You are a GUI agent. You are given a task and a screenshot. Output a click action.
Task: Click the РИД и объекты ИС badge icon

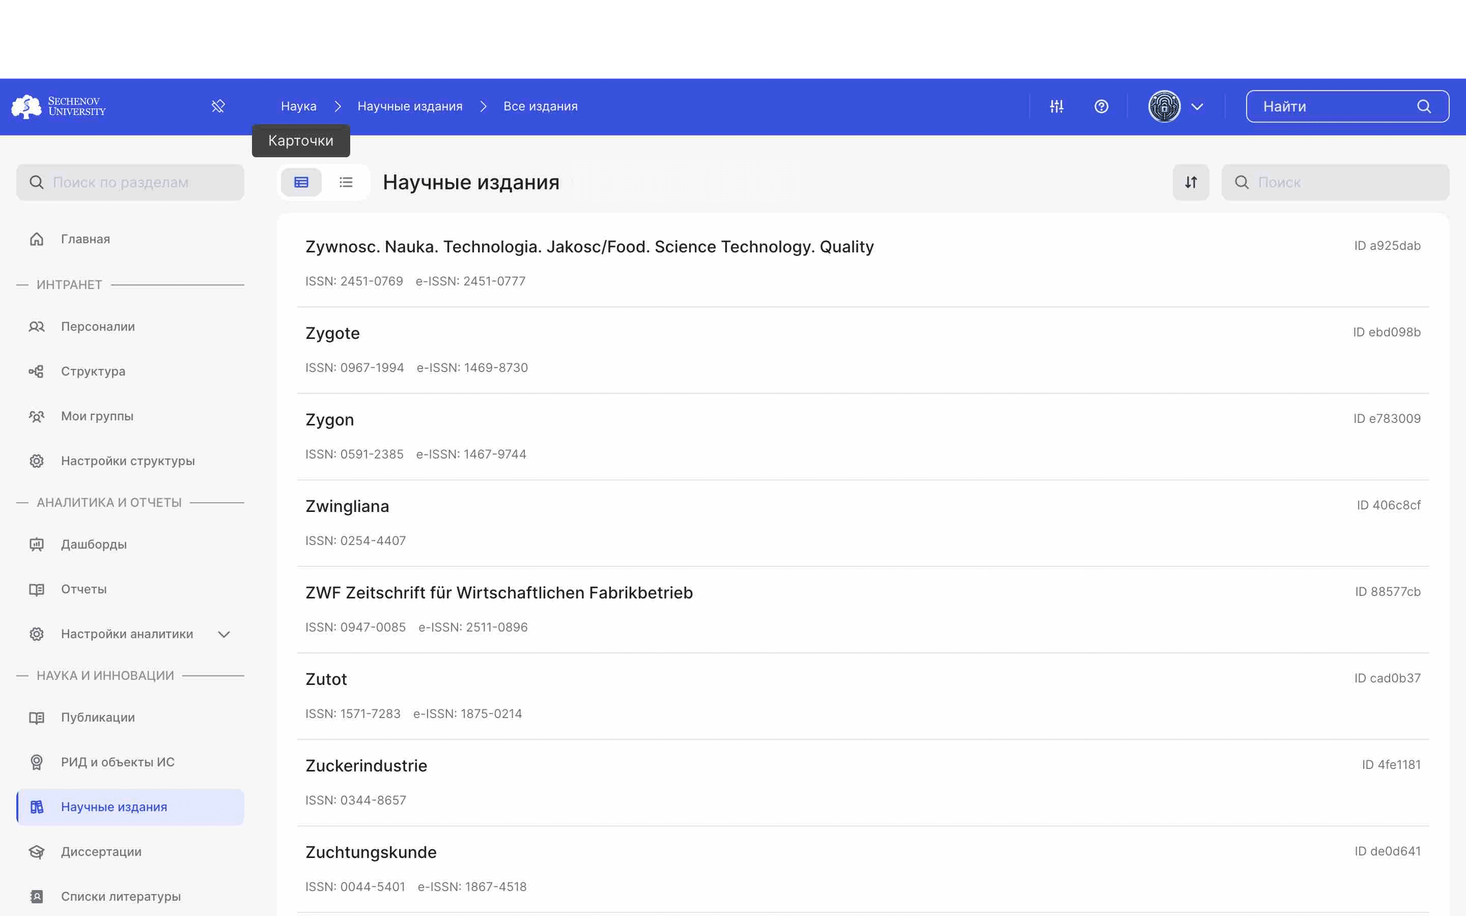tap(37, 763)
